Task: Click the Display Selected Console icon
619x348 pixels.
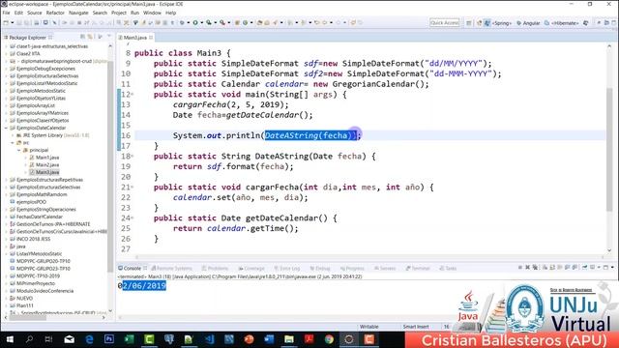Action: tap(593, 268)
